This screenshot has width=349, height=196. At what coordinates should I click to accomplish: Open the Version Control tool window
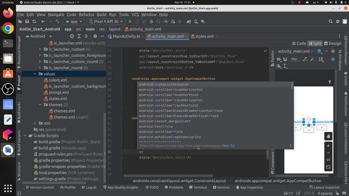(x=40, y=187)
